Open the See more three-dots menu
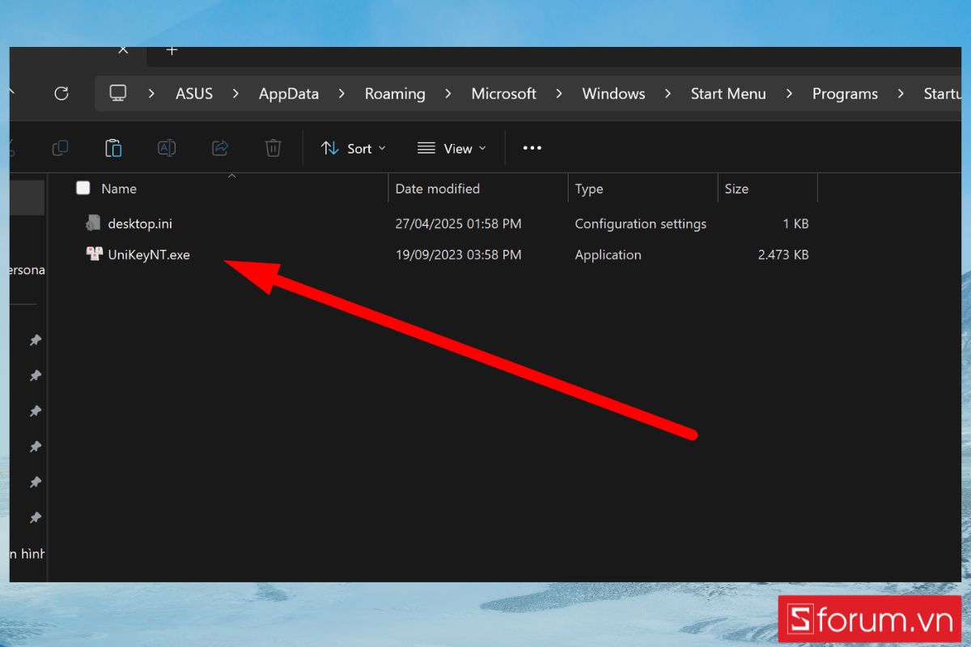This screenshot has width=971, height=647. click(532, 148)
